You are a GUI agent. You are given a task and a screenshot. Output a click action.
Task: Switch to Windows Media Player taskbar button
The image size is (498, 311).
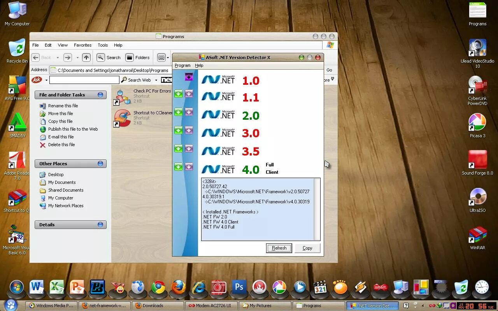point(51,306)
